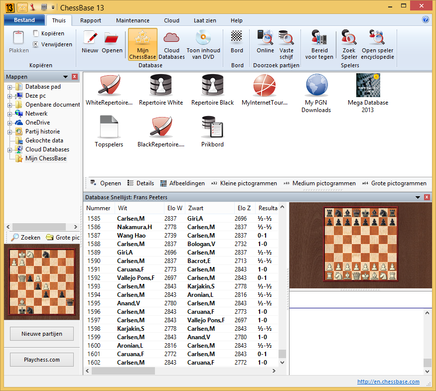This screenshot has width=436, height=391.
Task: Open en.chessbase.com link
Action: coord(388,382)
